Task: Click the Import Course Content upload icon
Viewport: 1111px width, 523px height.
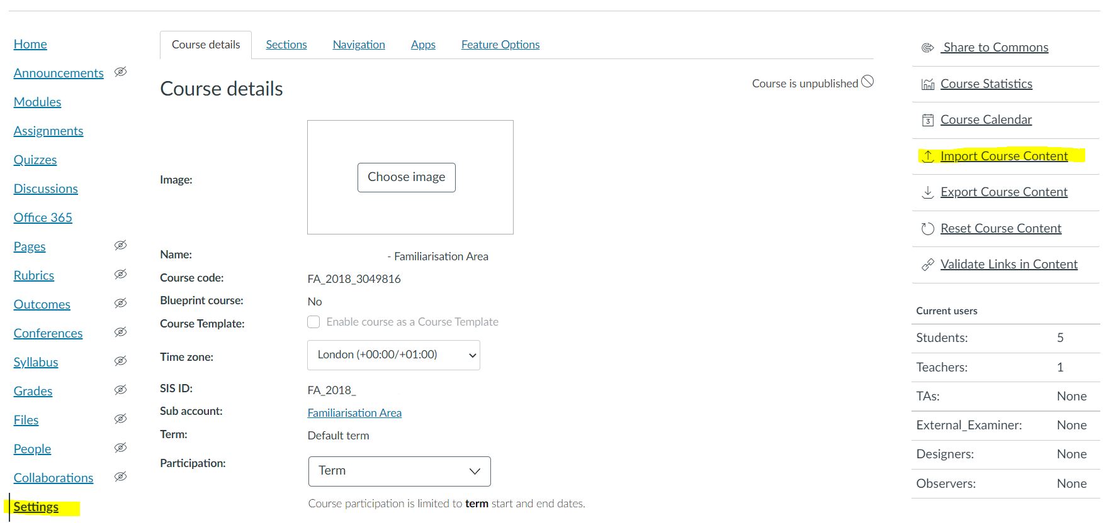Action: tap(927, 156)
